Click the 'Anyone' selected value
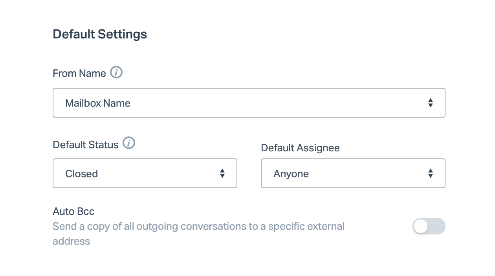495x276 pixels. pos(291,174)
